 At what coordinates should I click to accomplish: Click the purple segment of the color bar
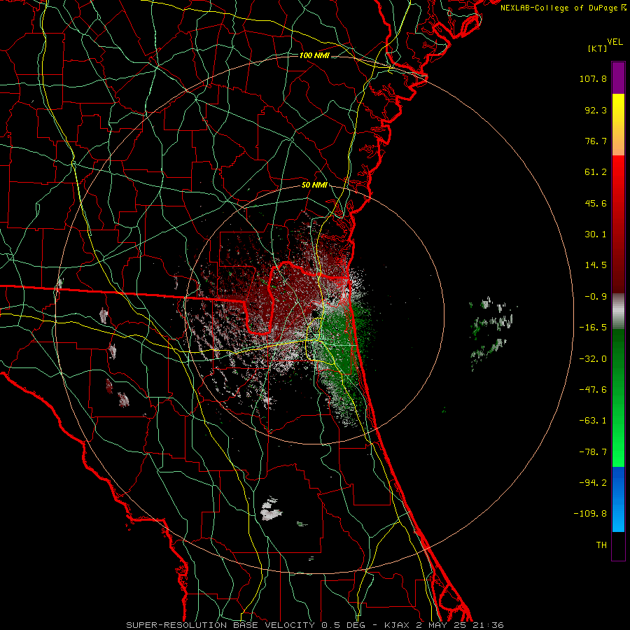click(618, 78)
